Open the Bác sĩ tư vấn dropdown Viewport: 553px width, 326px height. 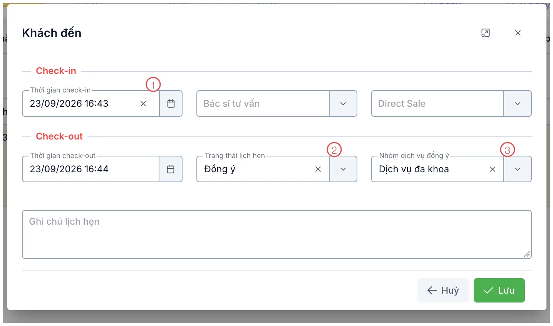coord(343,104)
